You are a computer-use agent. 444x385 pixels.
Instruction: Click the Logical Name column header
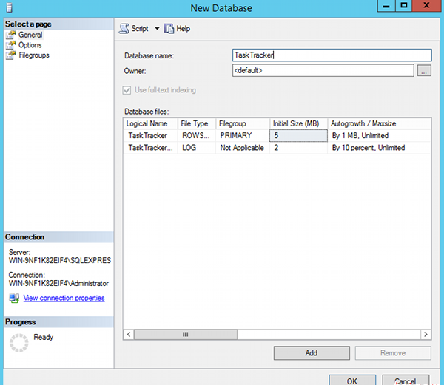pyautogui.click(x=150, y=123)
